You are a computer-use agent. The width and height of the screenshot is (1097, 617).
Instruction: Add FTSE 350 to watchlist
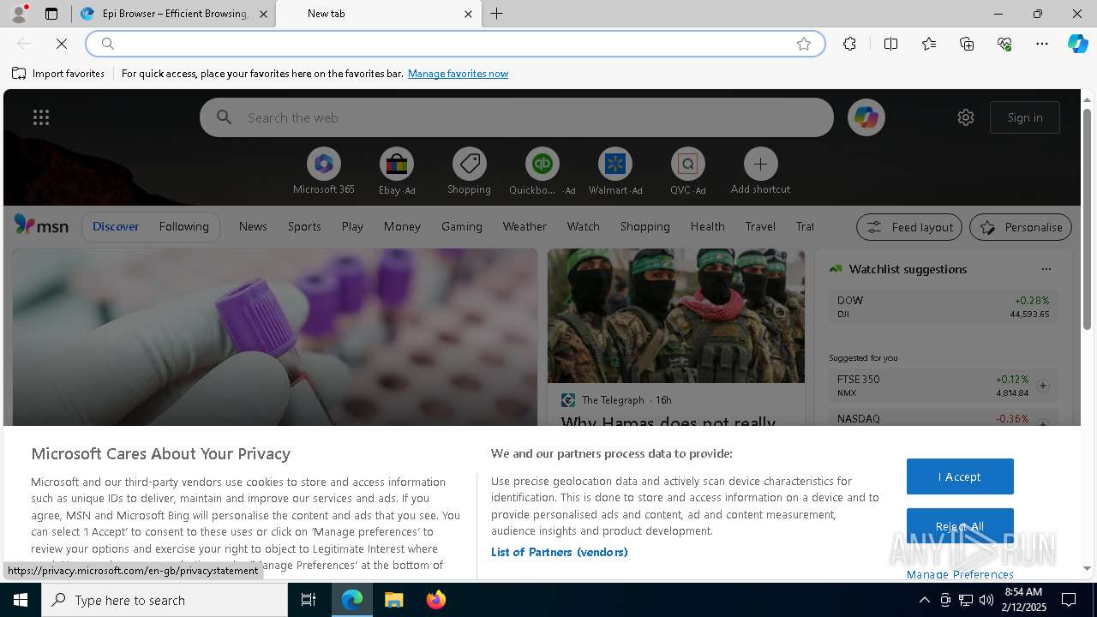coord(1043,386)
